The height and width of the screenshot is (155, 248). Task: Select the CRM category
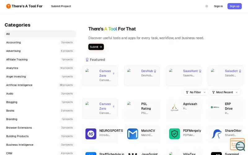click(40, 153)
